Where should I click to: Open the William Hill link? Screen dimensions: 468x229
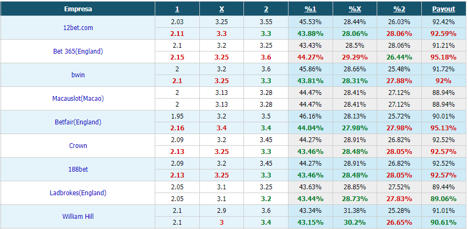(78, 216)
